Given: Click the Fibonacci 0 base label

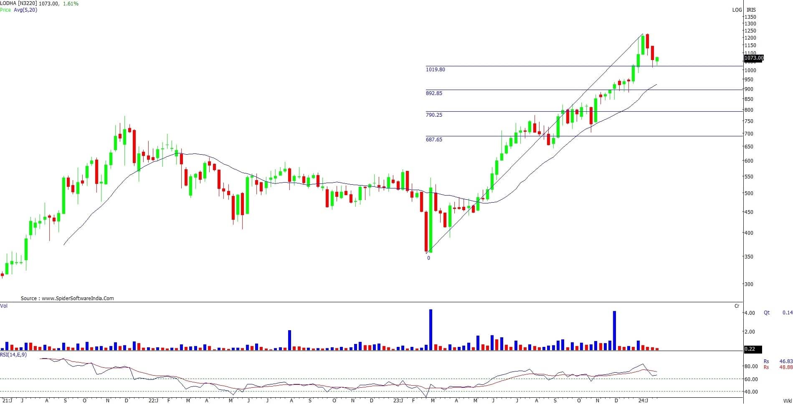Looking at the screenshot, I should point(428,258).
